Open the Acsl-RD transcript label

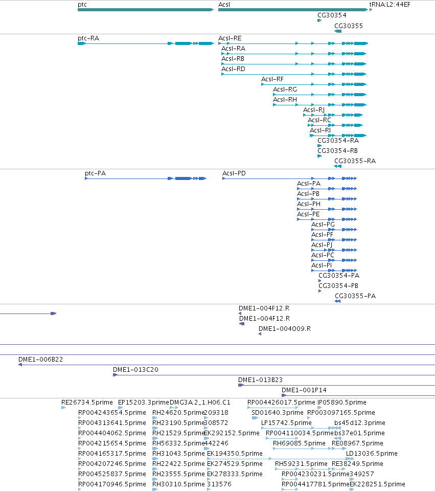[233, 69]
